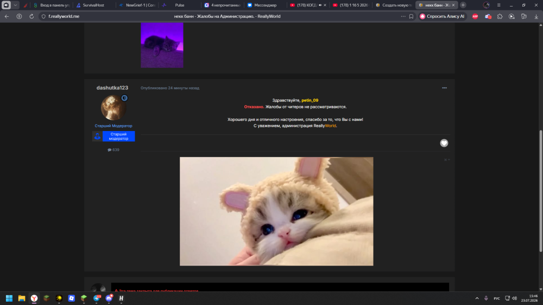This screenshot has height=305, width=543.
Task: Switch to the SurvivalHost tab
Action: [93, 5]
